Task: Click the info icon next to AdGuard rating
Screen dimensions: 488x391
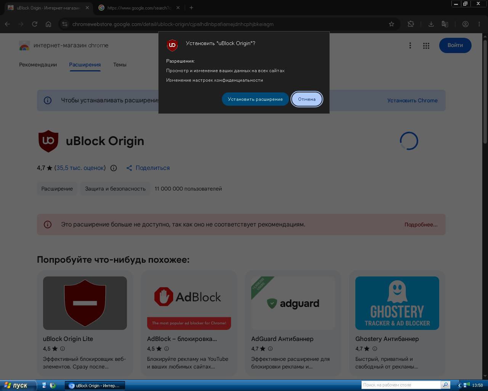Action: point(270,349)
